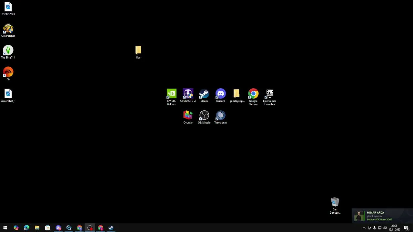Open File Explorer from the taskbar
The height and width of the screenshot is (232, 413).
point(37,228)
